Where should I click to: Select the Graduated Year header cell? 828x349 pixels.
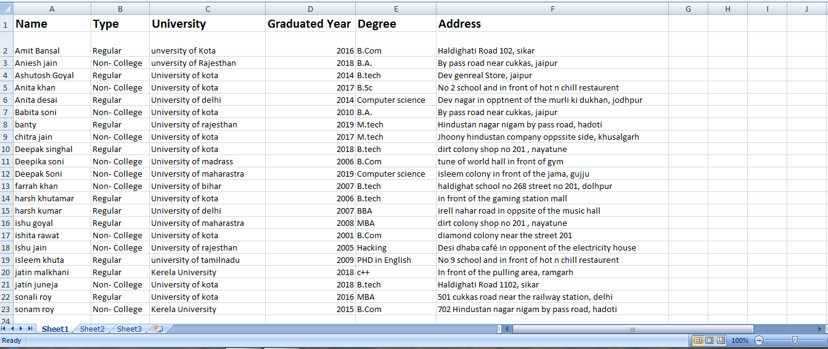(309, 24)
